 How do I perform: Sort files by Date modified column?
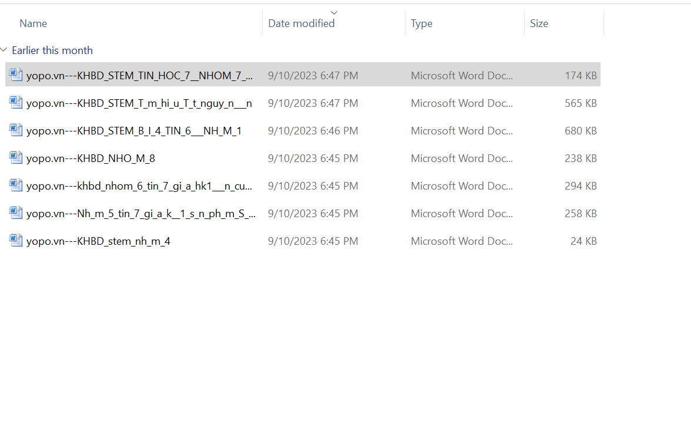click(x=301, y=23)
